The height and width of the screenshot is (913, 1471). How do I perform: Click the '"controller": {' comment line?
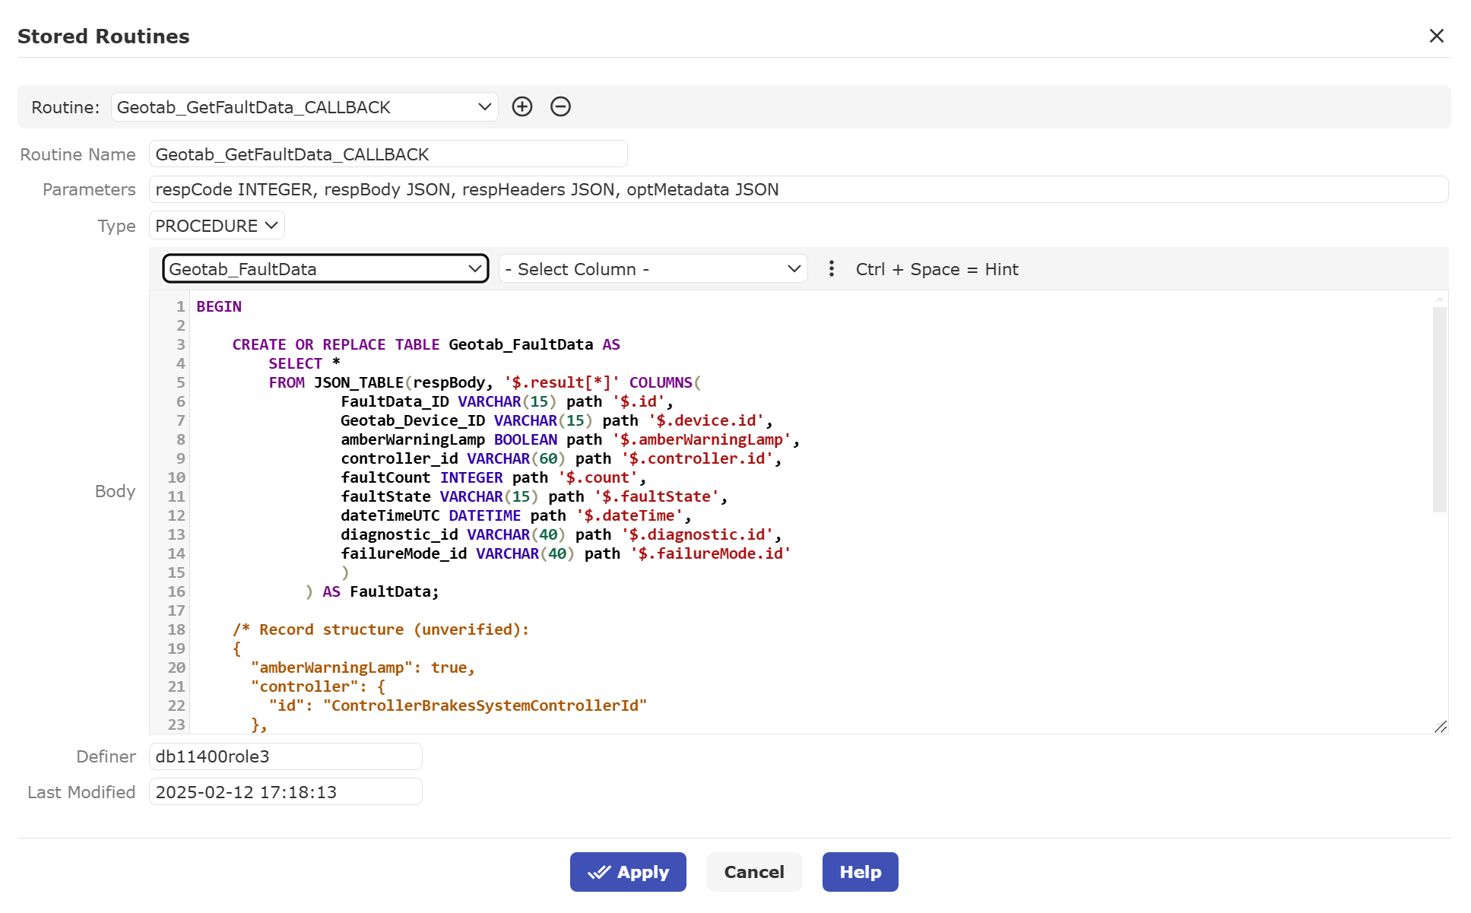[x=318, y=686]
